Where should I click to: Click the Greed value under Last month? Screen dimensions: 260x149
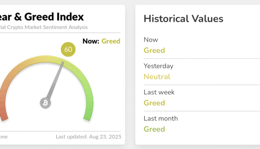pos(154,129)
